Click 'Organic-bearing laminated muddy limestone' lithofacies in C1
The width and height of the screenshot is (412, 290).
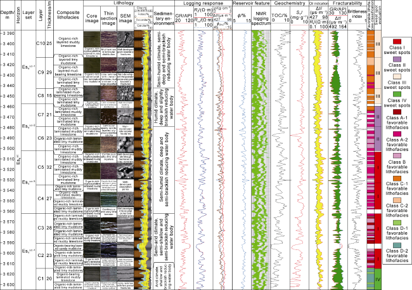point(68,277)
